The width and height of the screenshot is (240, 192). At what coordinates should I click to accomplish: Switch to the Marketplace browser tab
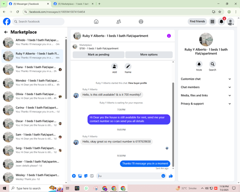pyautogui.click(x=73, y=4)
